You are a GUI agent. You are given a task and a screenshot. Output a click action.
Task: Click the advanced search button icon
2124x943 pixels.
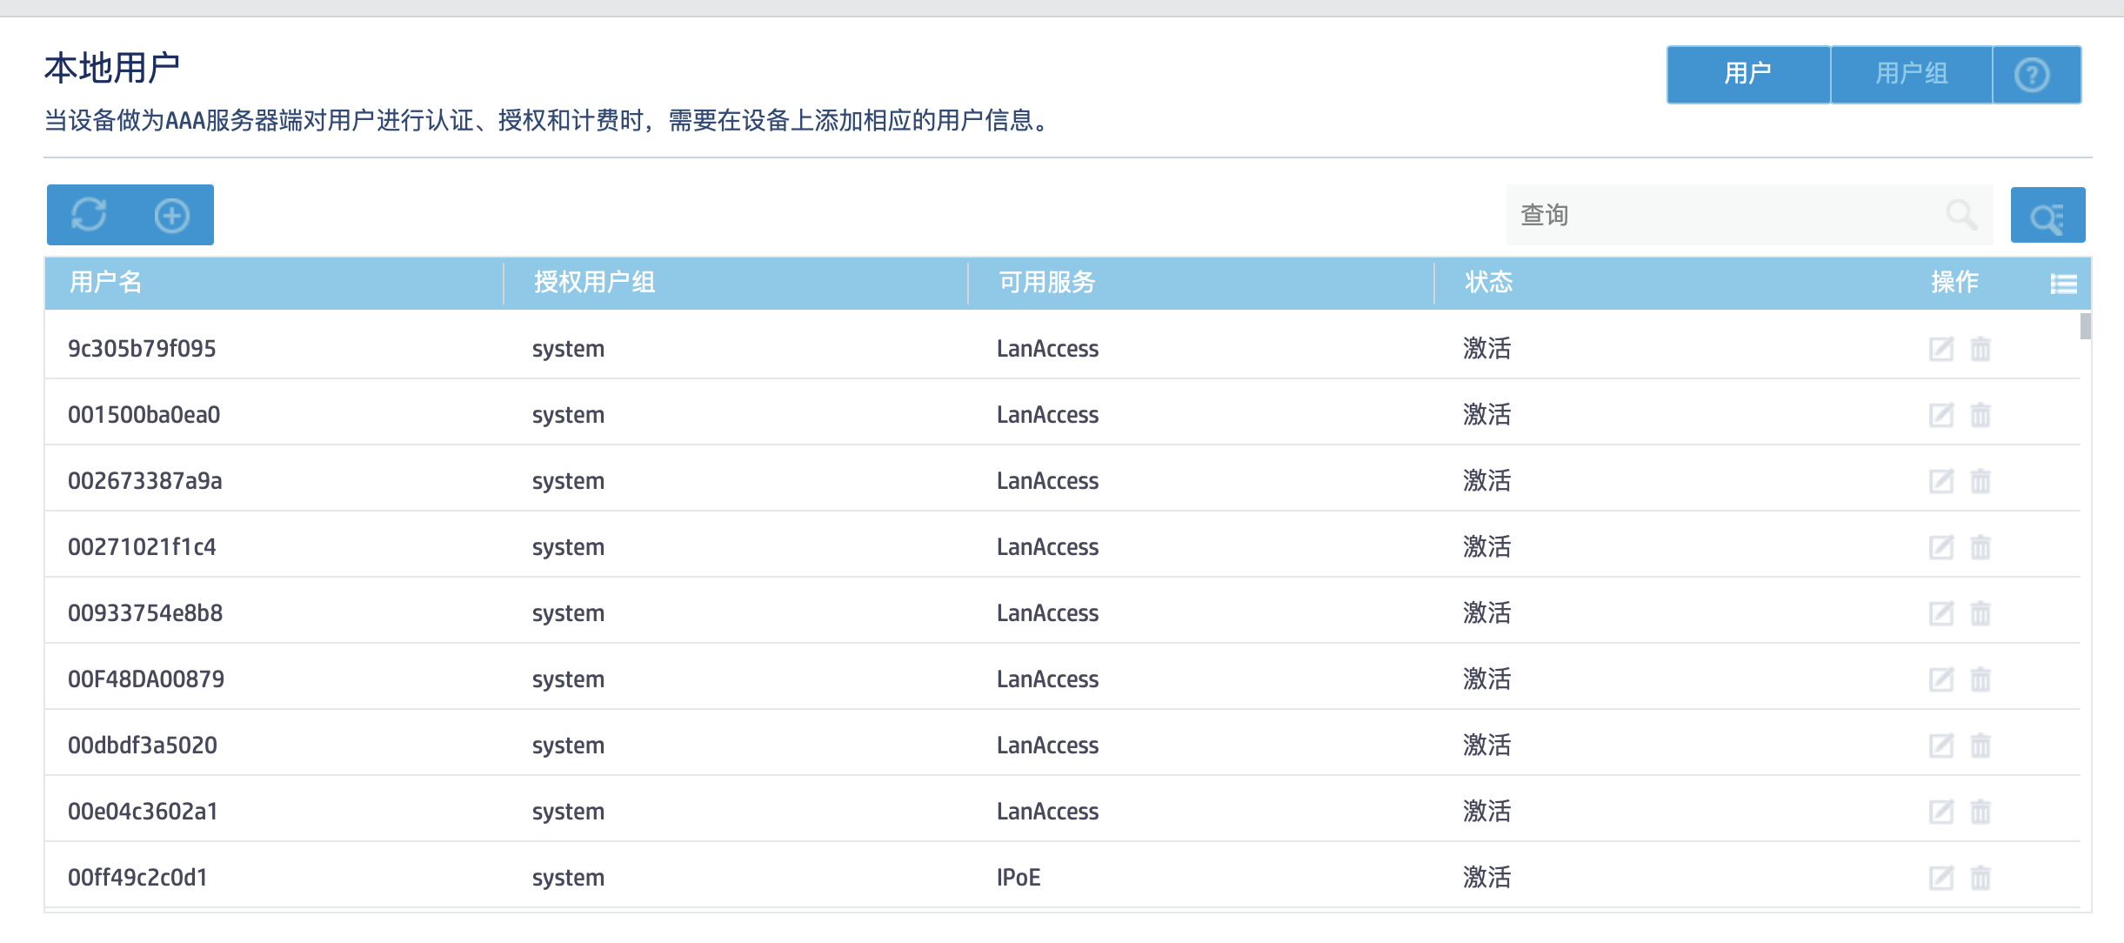[x=2047, y=216]
